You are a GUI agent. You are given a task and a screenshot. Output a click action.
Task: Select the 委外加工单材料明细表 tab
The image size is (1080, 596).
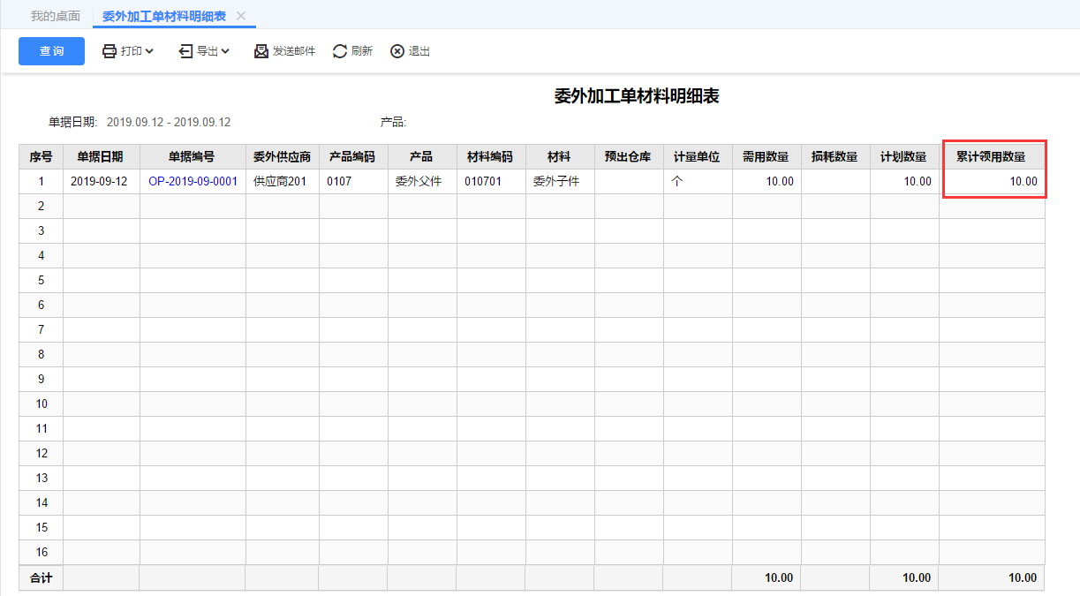coord(163,16)
